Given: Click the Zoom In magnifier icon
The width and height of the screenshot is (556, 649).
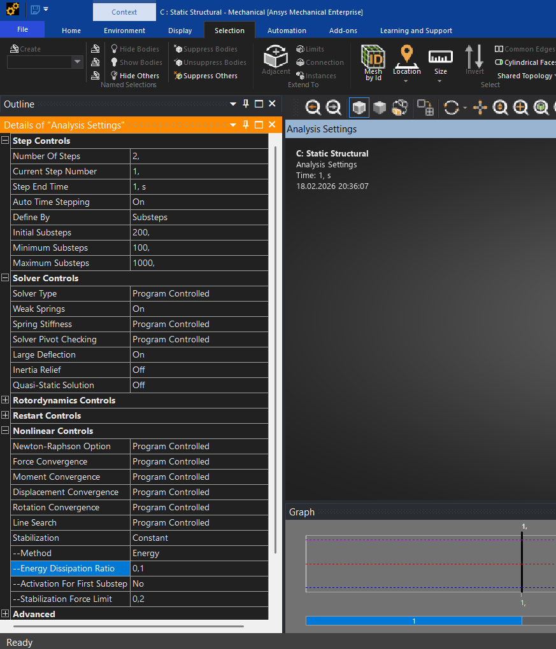Looking at the screenshot, I should tap(521, 108).
